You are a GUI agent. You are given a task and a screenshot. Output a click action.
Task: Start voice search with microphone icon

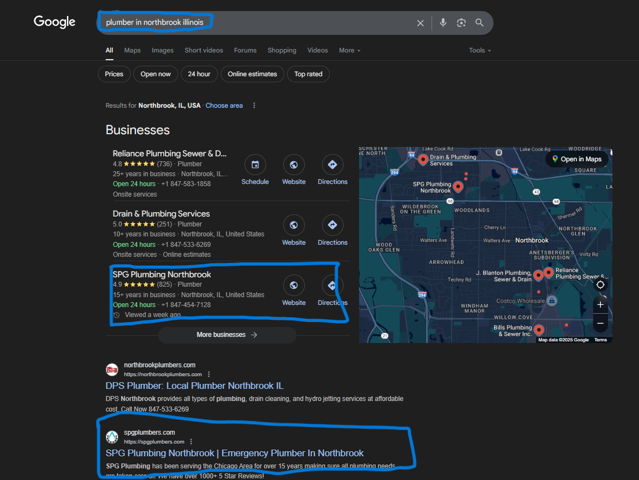click(443, 23)
